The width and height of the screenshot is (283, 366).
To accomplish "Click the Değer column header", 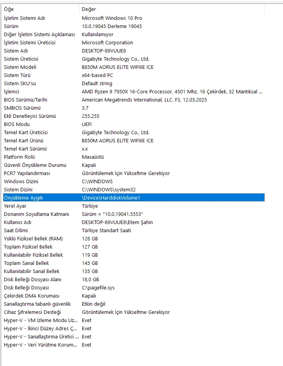I will (x=172, y=9).
